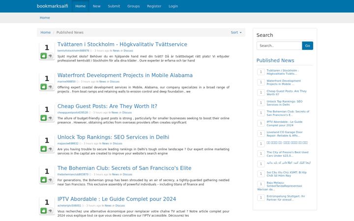The height and width of the screenshot is (221, 354).
Task: Open IPTV Abordable headline
Action: click(117, 199)
